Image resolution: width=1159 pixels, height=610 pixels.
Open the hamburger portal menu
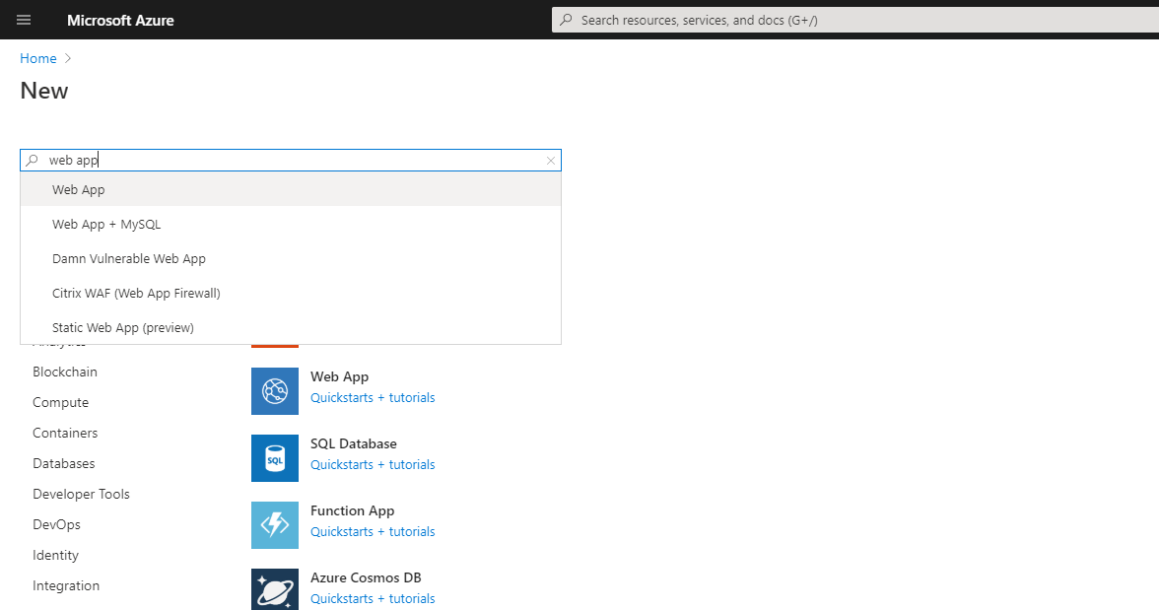[24, 20]
